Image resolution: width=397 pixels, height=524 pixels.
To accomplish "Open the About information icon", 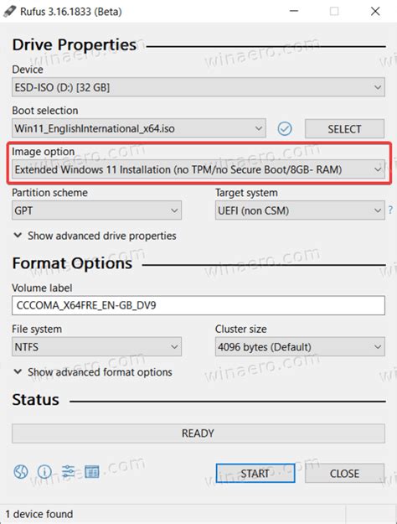I will pyautogui.click(x=44, y=471).
